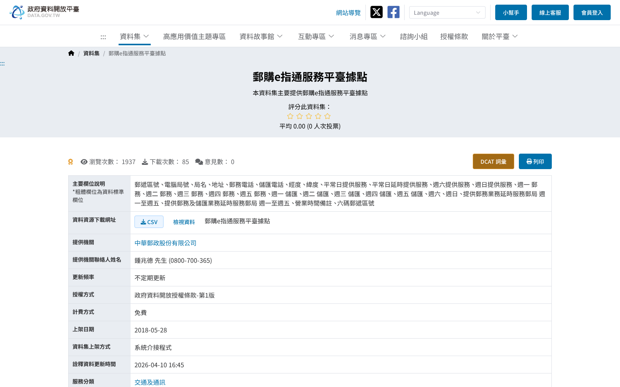Click the 檢視資料 link

(184, 222)
